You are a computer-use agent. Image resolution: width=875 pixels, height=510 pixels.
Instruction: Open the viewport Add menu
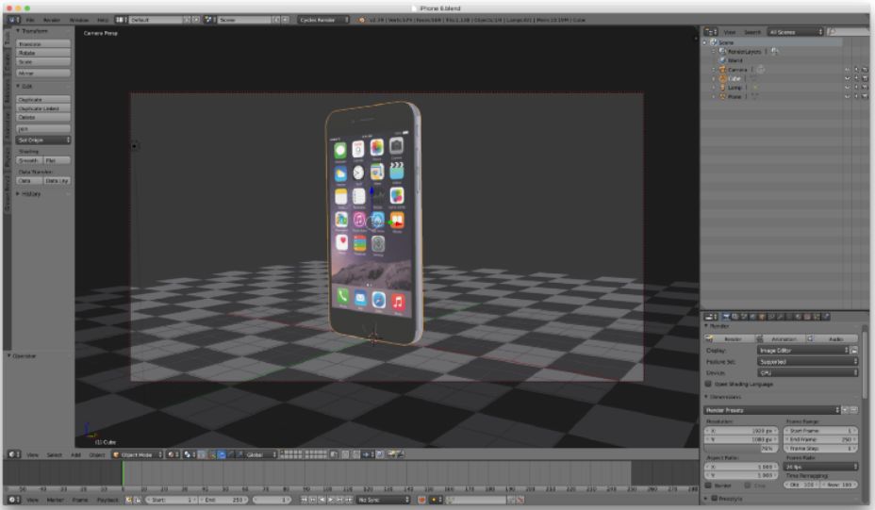pyautogui.click(x=75, y=454)
